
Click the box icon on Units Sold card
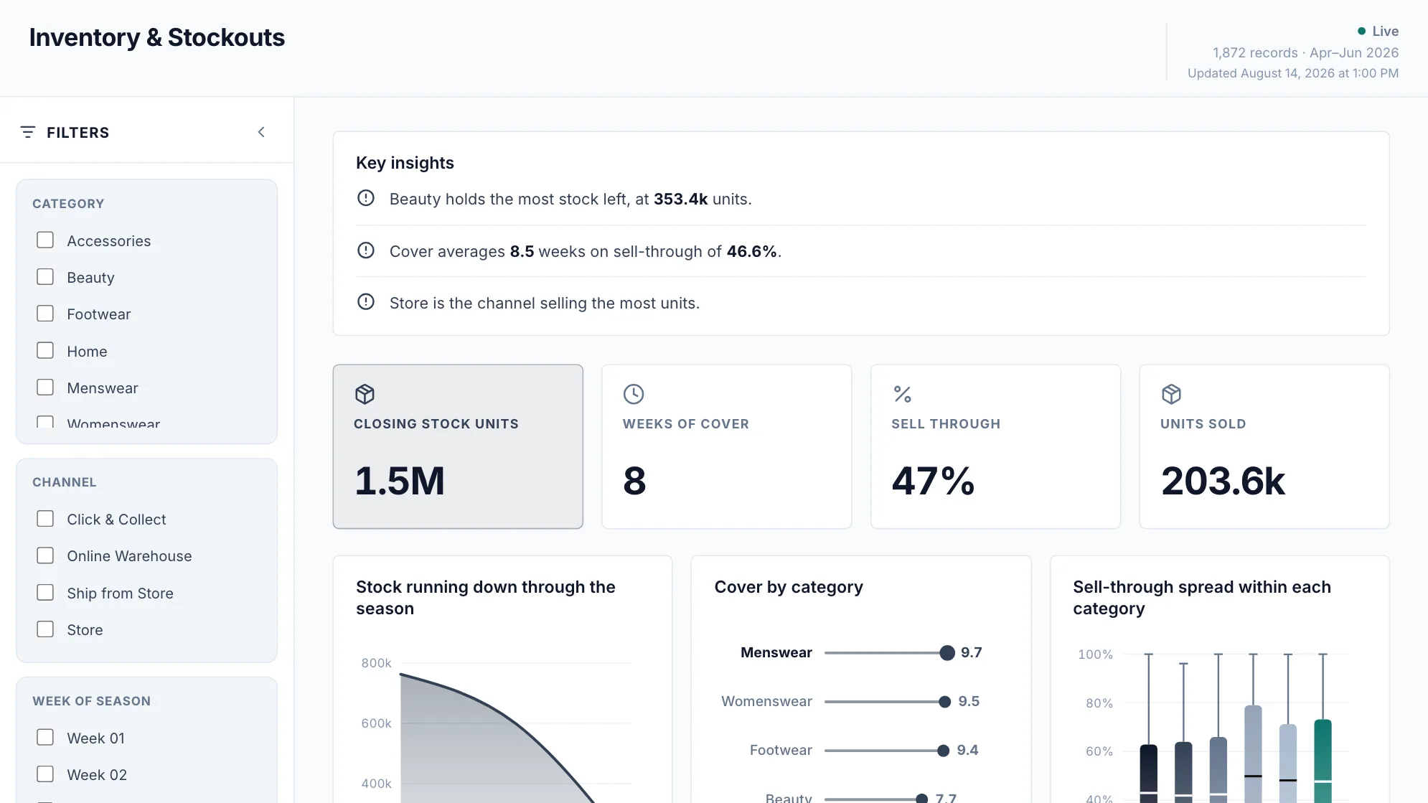1171,394
